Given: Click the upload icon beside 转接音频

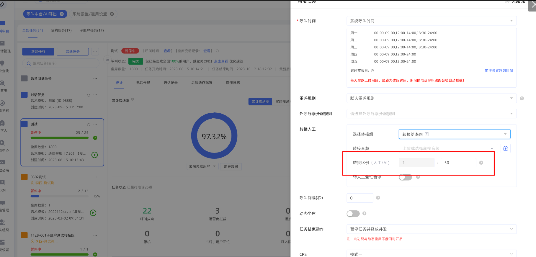Looking at the screenshot, I should coord(505,148).
